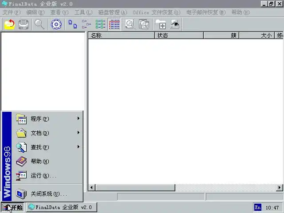Screen dimensions: 284x213
Task: Click the file preview magnifier icon
Action: click(130, 24)
